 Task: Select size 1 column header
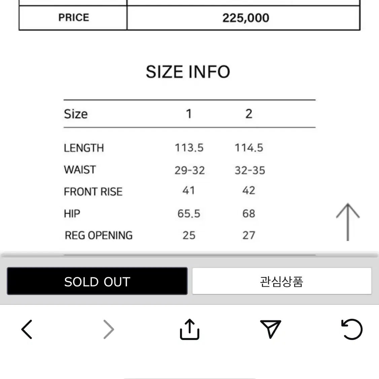189,114
